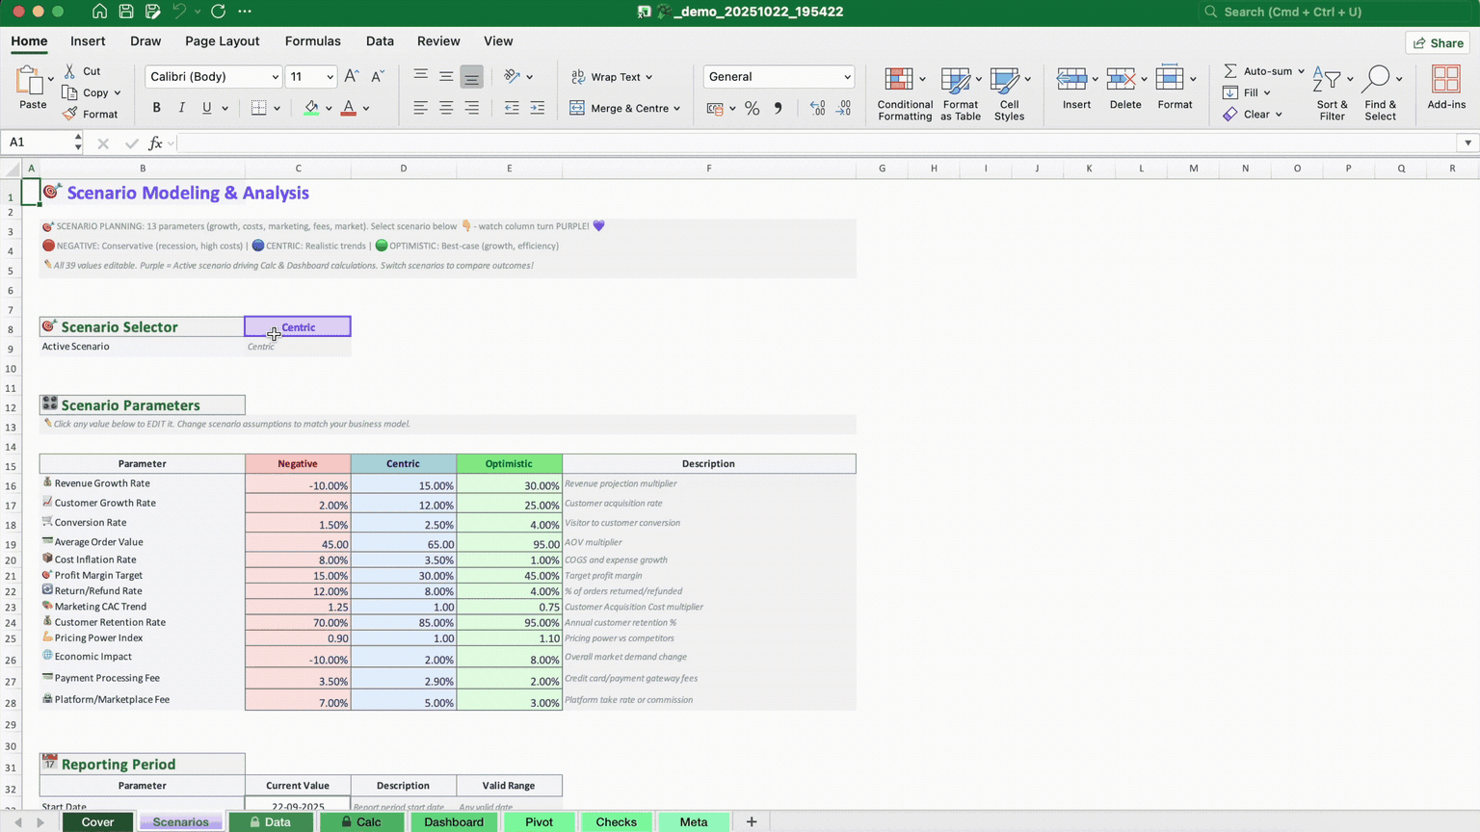Click the red font colour swatch
1480x832 pixels.
(349, 109)
